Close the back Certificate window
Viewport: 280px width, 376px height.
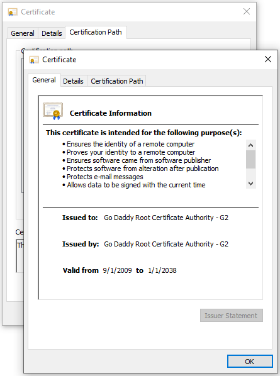tap(247, 11)
